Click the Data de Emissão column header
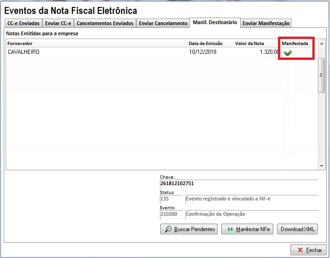330x258 pixels. (205, 44)
